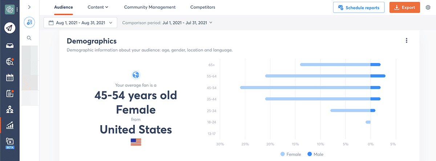Open the inbox tray icon
This screenshot has width=436, height=161.
click(x=10, y=45)
